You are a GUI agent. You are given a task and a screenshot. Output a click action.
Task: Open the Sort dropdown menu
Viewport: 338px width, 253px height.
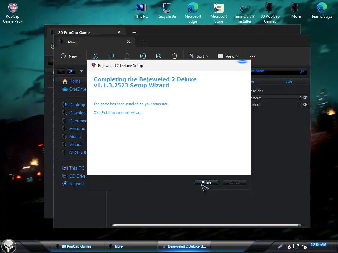pos(198,56)
